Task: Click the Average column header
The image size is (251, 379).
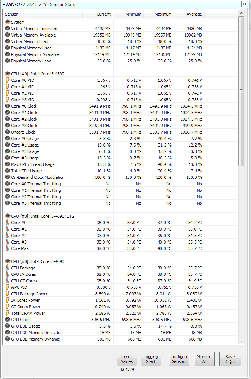Action: coord(189,14)
